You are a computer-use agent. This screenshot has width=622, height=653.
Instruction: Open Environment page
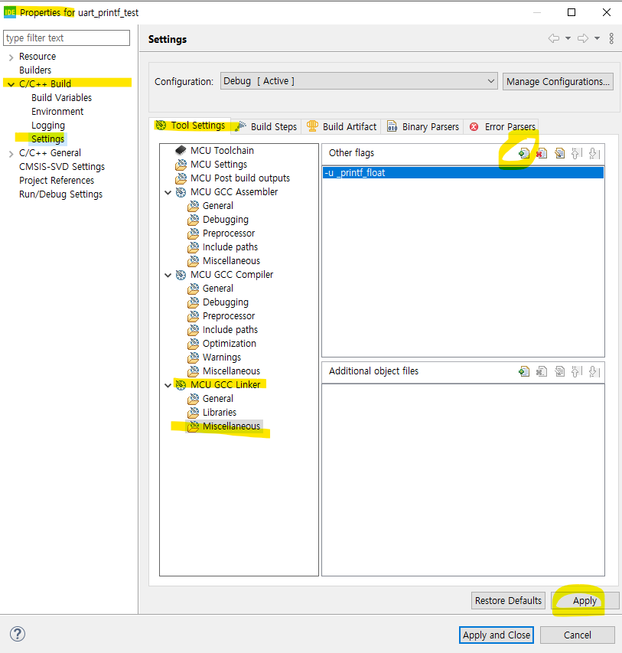click(57, 111)
